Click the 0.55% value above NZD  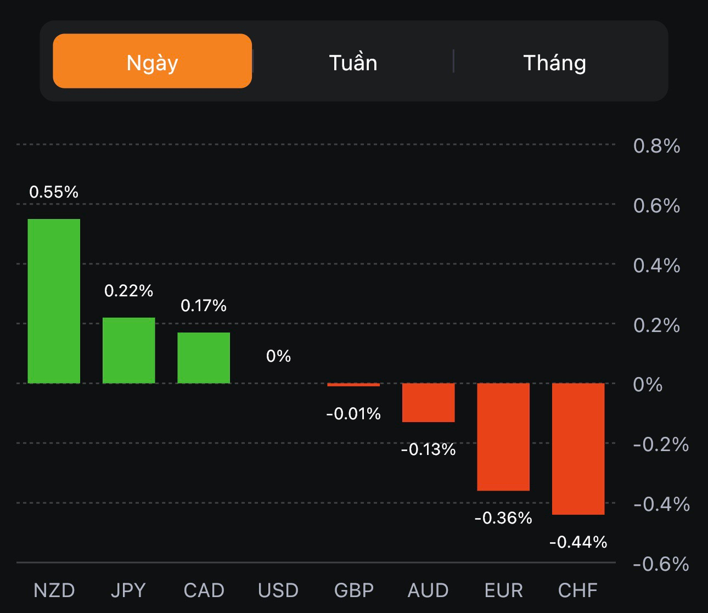pos(54,192)
